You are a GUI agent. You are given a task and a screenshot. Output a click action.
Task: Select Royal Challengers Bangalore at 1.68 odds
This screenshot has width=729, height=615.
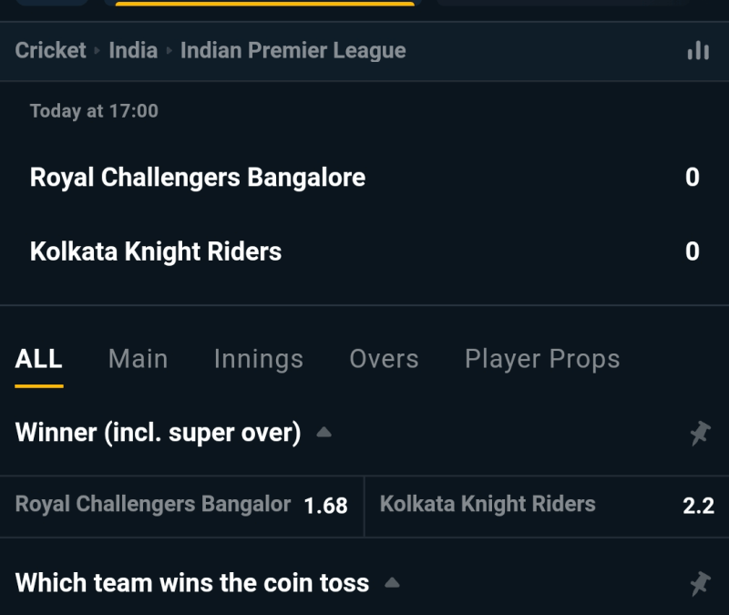click(x=182, y=504)
